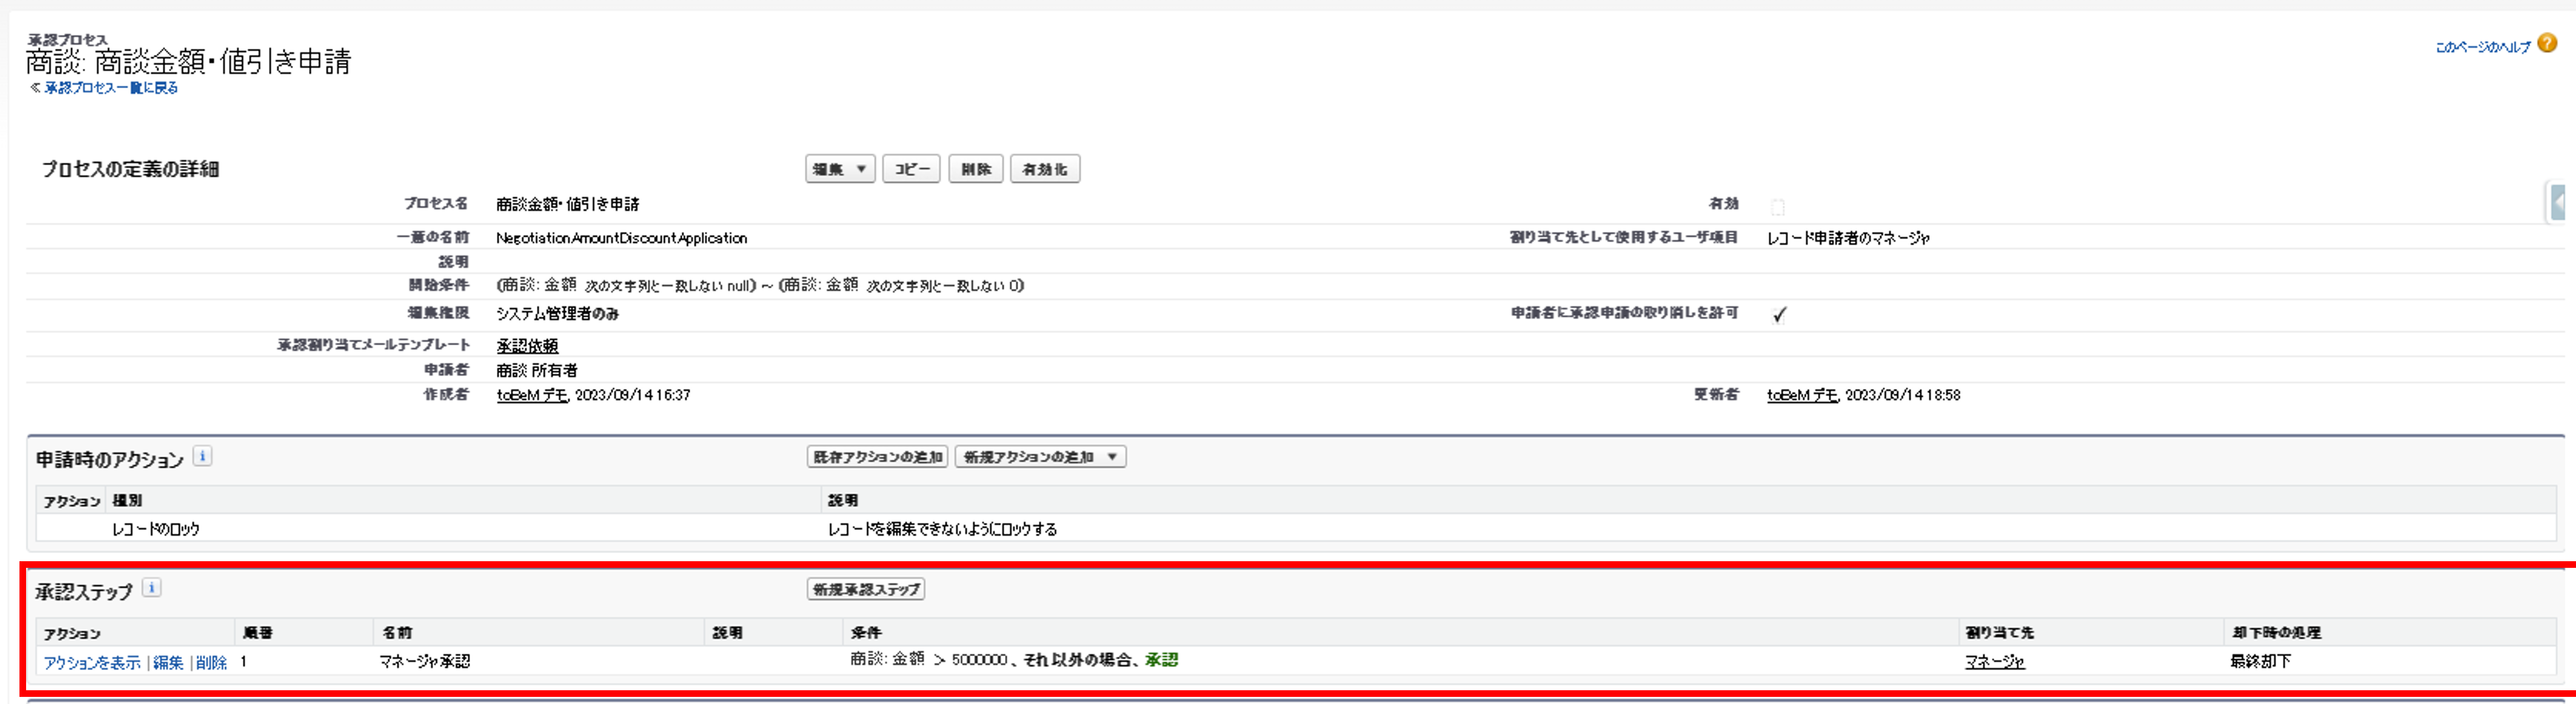Click info icon next to 申請時のアクション
This screenshot has width=2576, height=704.
click(x=202, y=457)
